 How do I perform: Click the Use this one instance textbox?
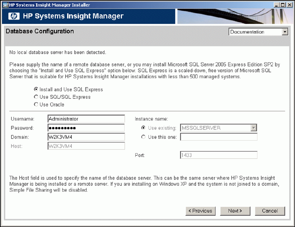point(219,137)
